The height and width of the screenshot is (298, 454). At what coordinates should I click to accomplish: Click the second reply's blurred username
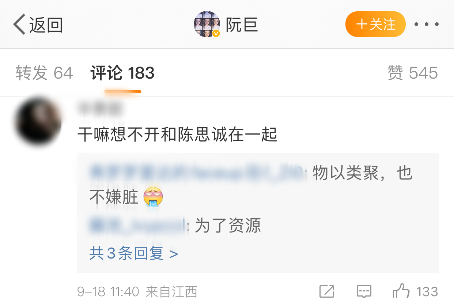click(x=138, y=226)
